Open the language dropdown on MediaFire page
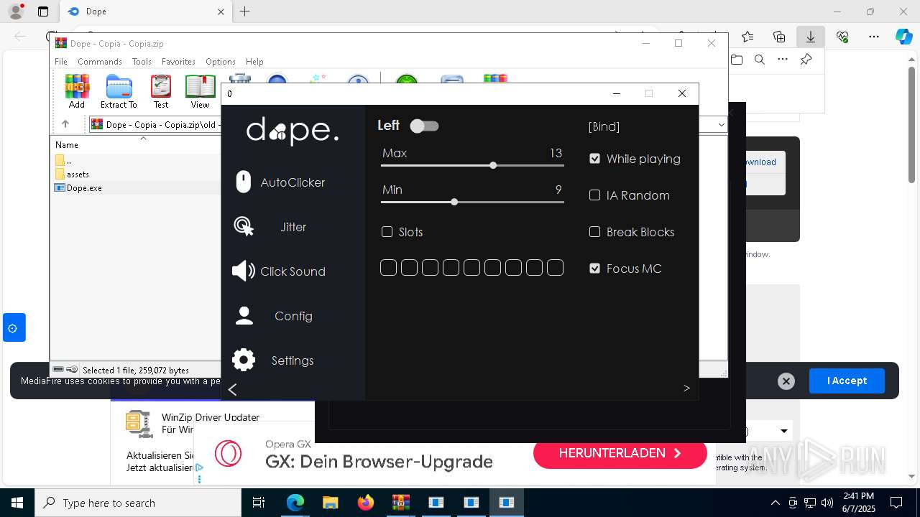 point(784,432)
